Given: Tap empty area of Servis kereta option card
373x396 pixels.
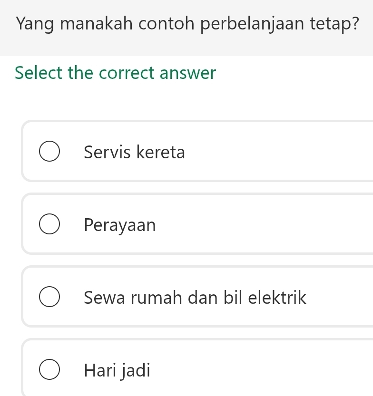Looking at the screenshot, I should pyautogui.click(x=276, y=152).
